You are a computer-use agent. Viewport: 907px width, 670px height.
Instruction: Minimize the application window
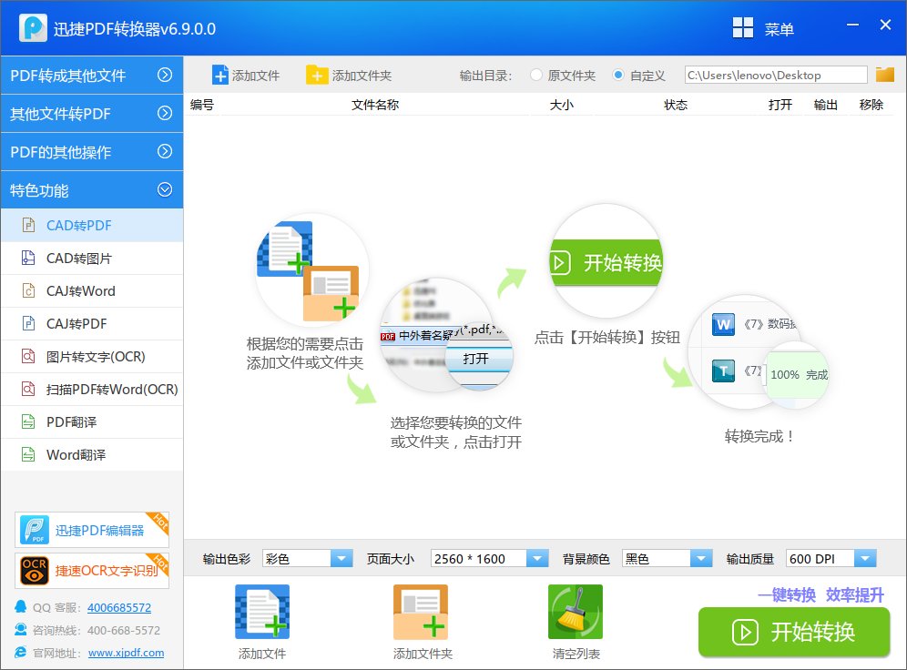tap(852, 25)
